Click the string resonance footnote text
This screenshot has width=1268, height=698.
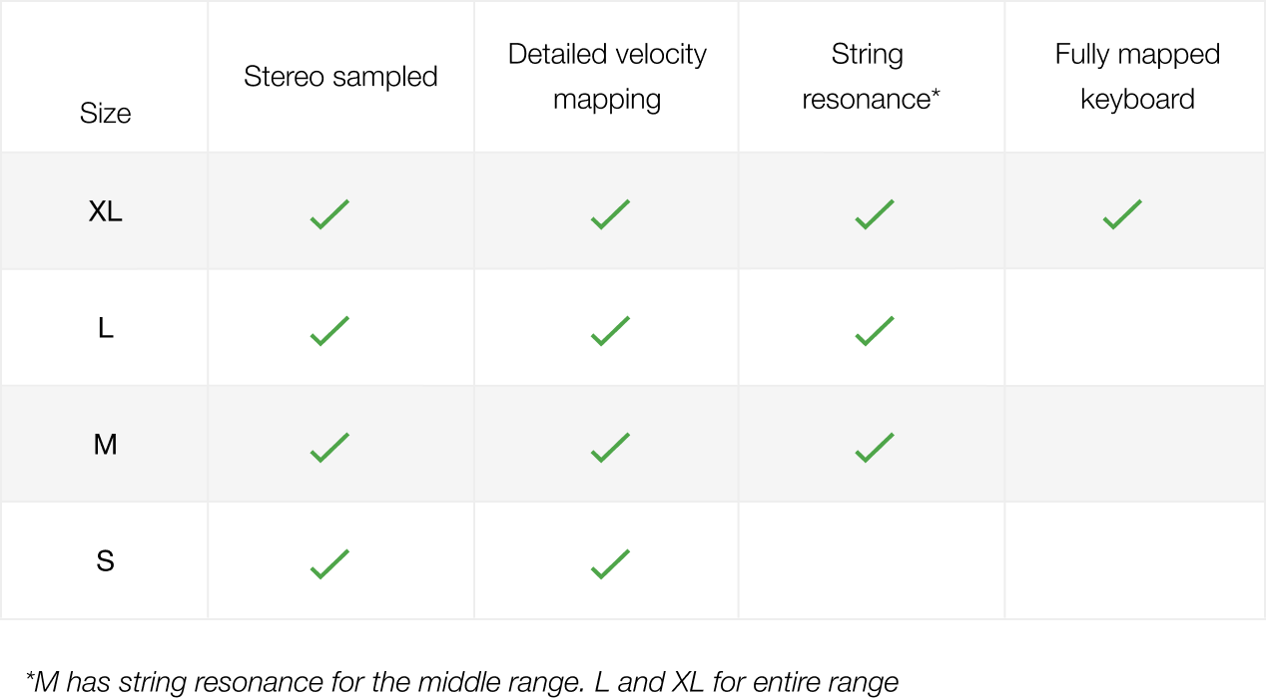pos(461,682)
